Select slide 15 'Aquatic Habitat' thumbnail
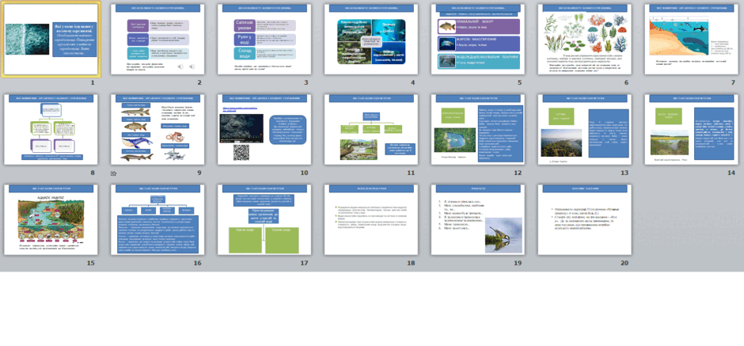The image size is (744, 346). point(51,220)
